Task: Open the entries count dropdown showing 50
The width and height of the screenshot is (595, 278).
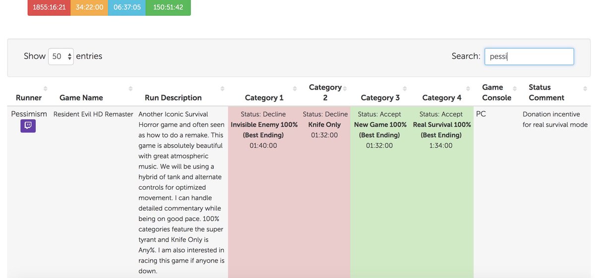Action: coord(61,56)
